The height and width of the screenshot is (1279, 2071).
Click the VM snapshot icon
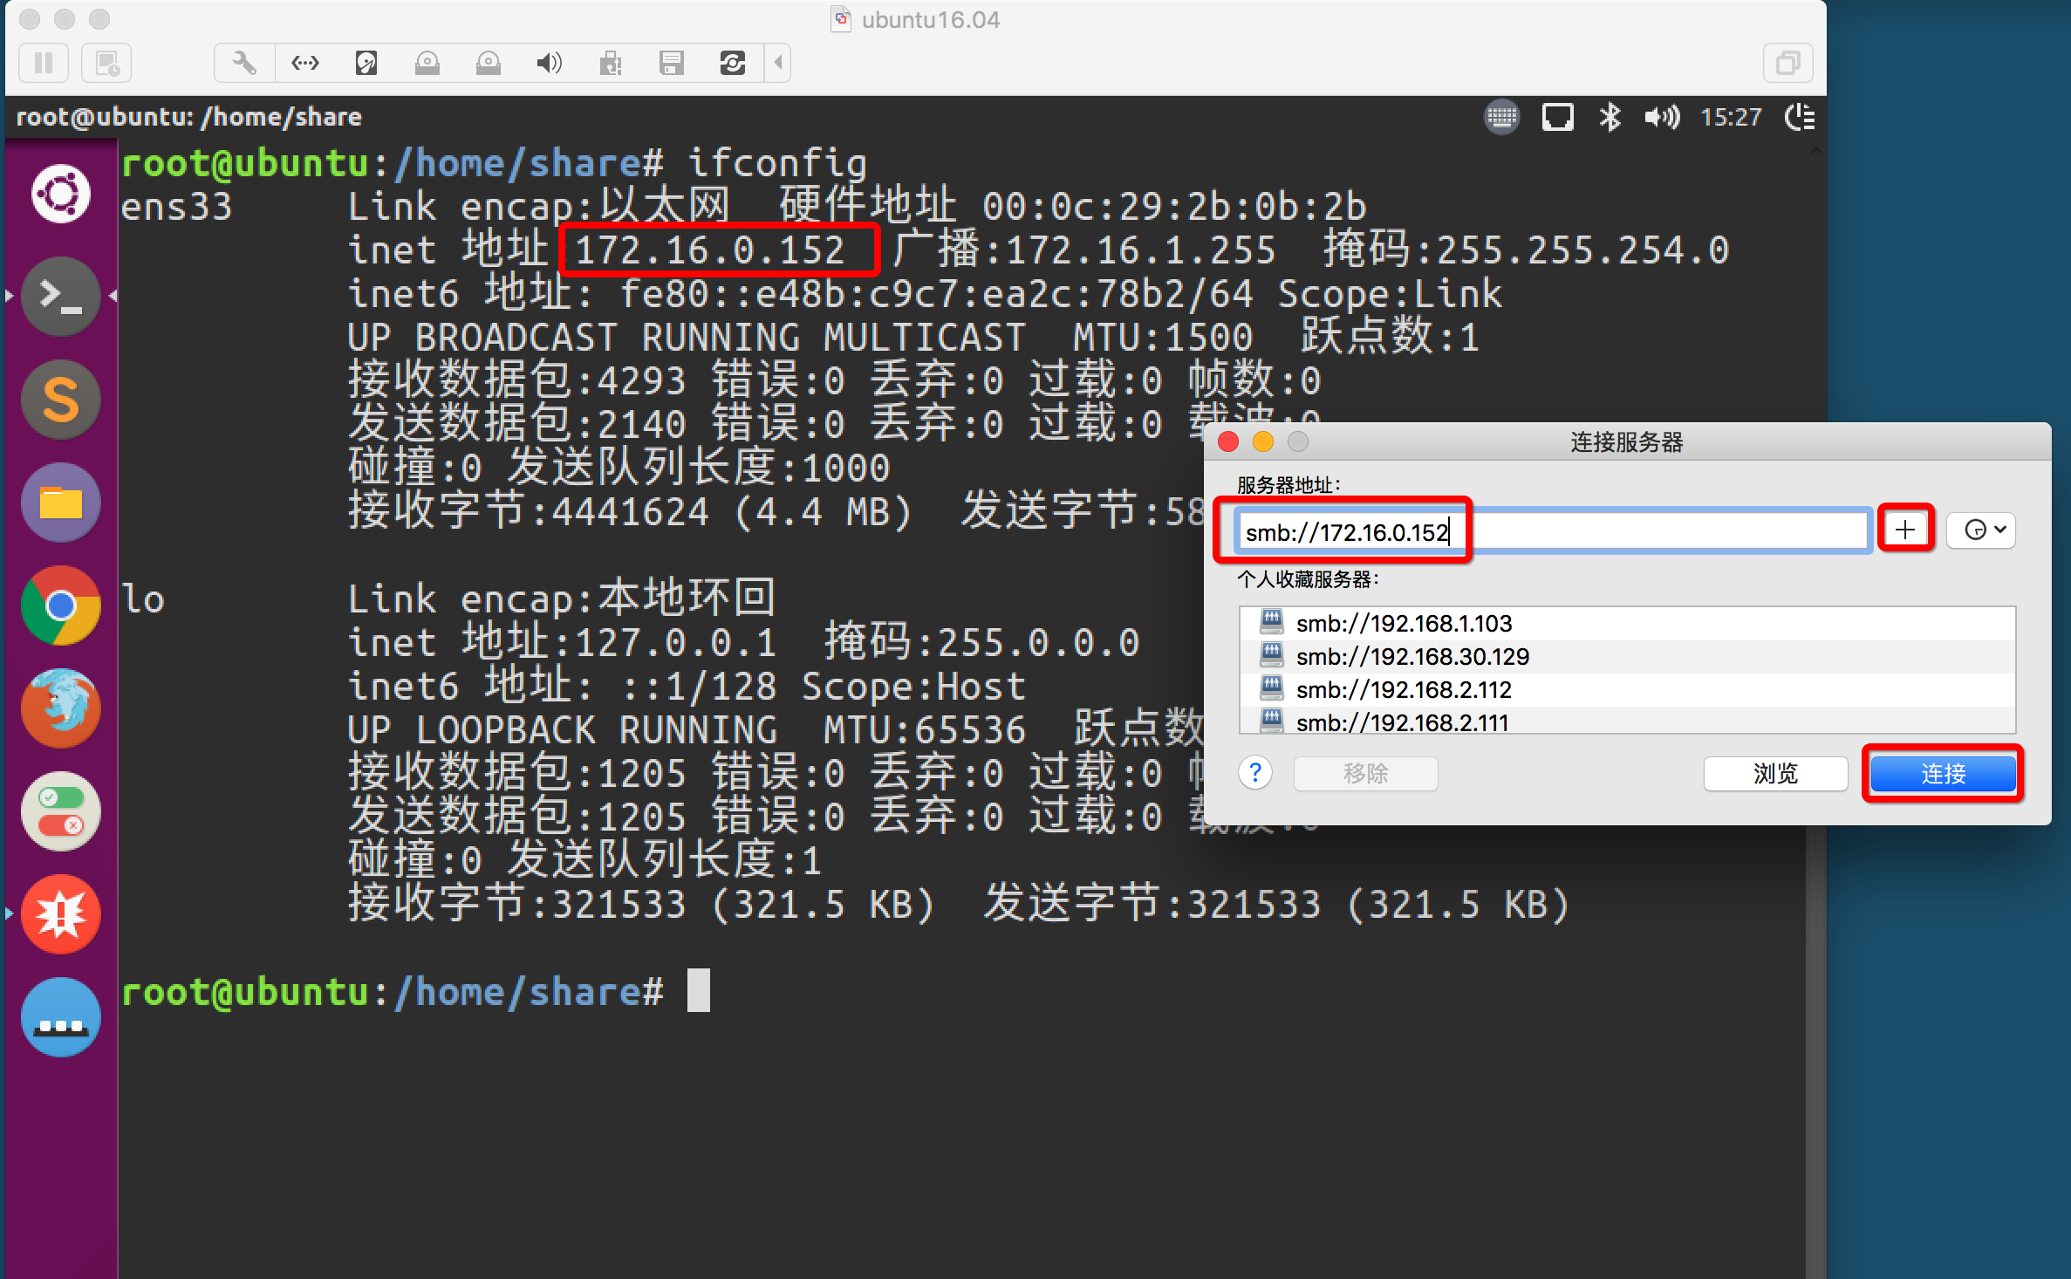coord(106,63)
